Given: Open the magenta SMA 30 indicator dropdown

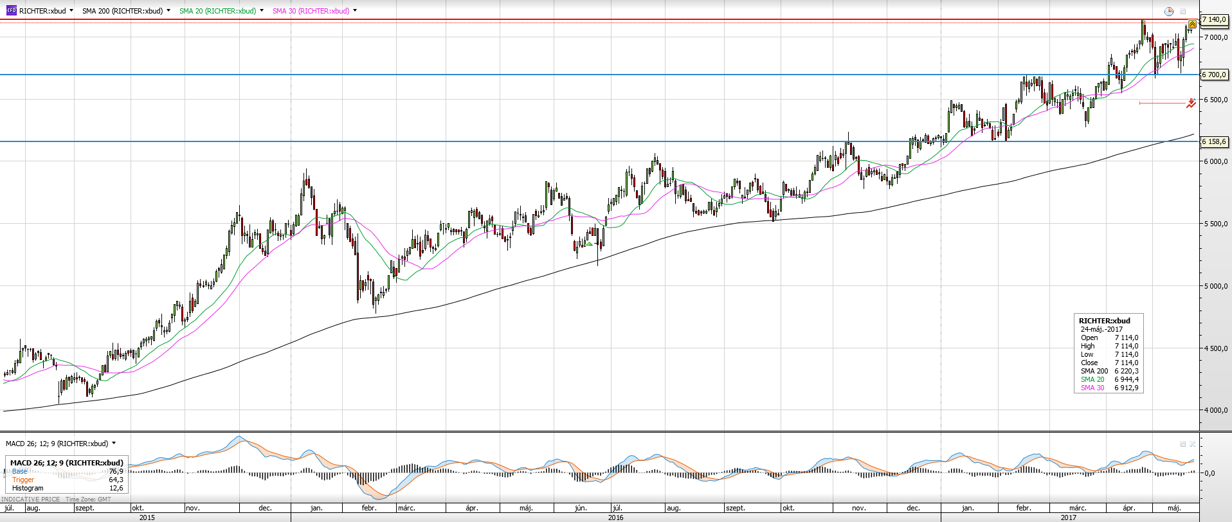Looking at the screenshot, I should (x=355, y=10).
